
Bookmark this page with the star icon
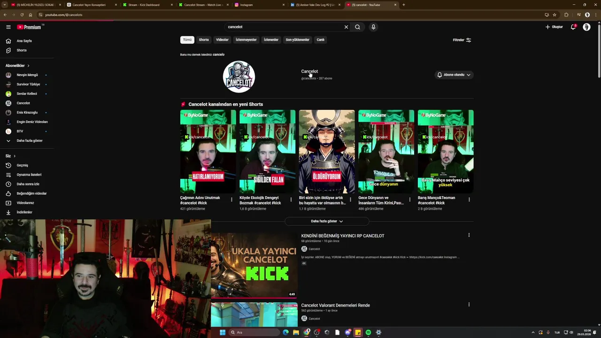pos(555,15)
